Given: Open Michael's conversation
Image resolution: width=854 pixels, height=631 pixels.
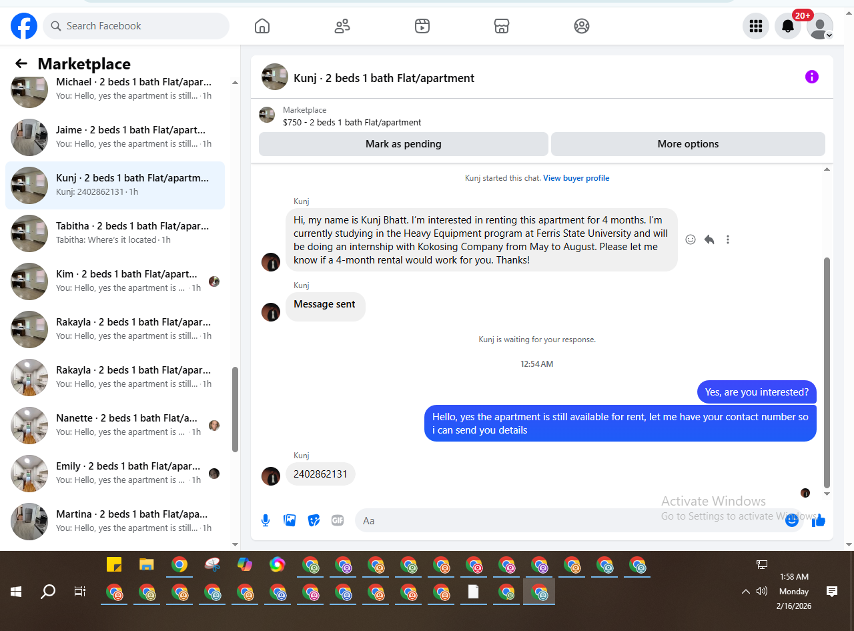Looking at the screenshot, I should tap(115, 89).
